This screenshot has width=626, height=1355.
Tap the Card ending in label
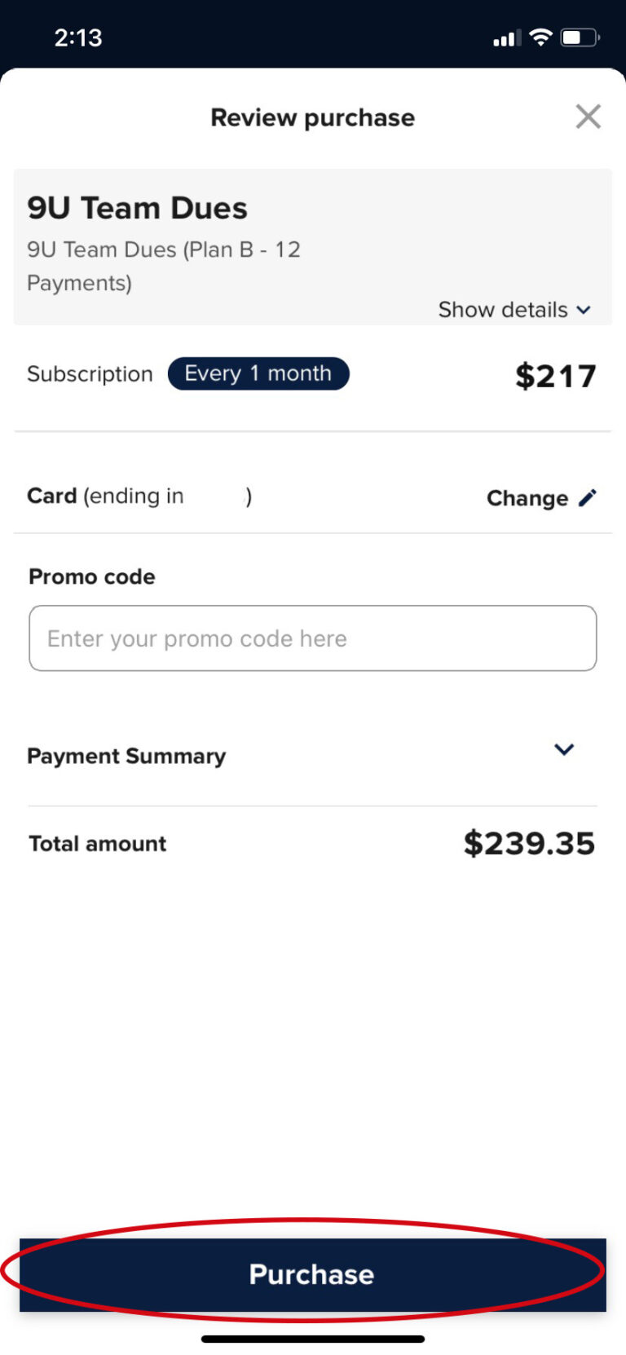click(106, 497)
